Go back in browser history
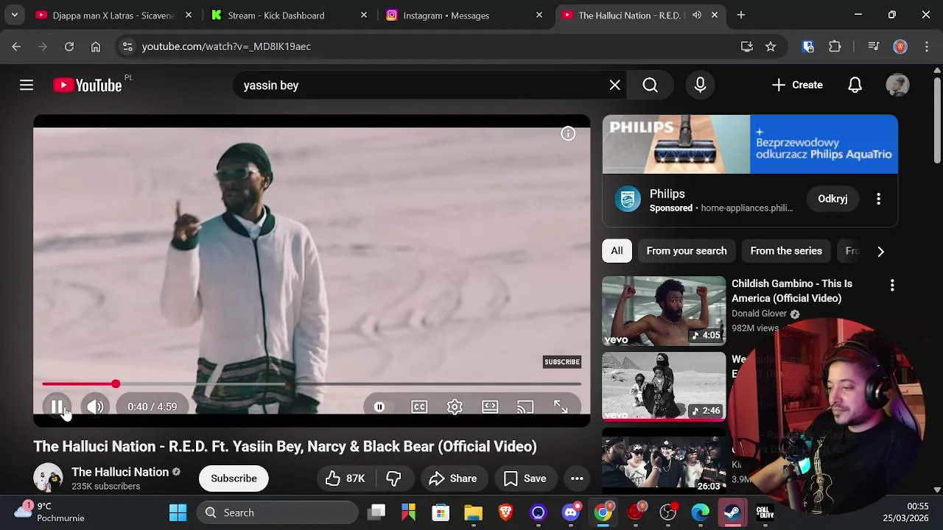Viewport: 943px width, 530px height. click(16, 46)
